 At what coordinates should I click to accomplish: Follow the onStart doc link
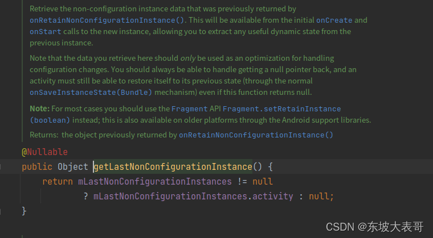click(45, 32)
